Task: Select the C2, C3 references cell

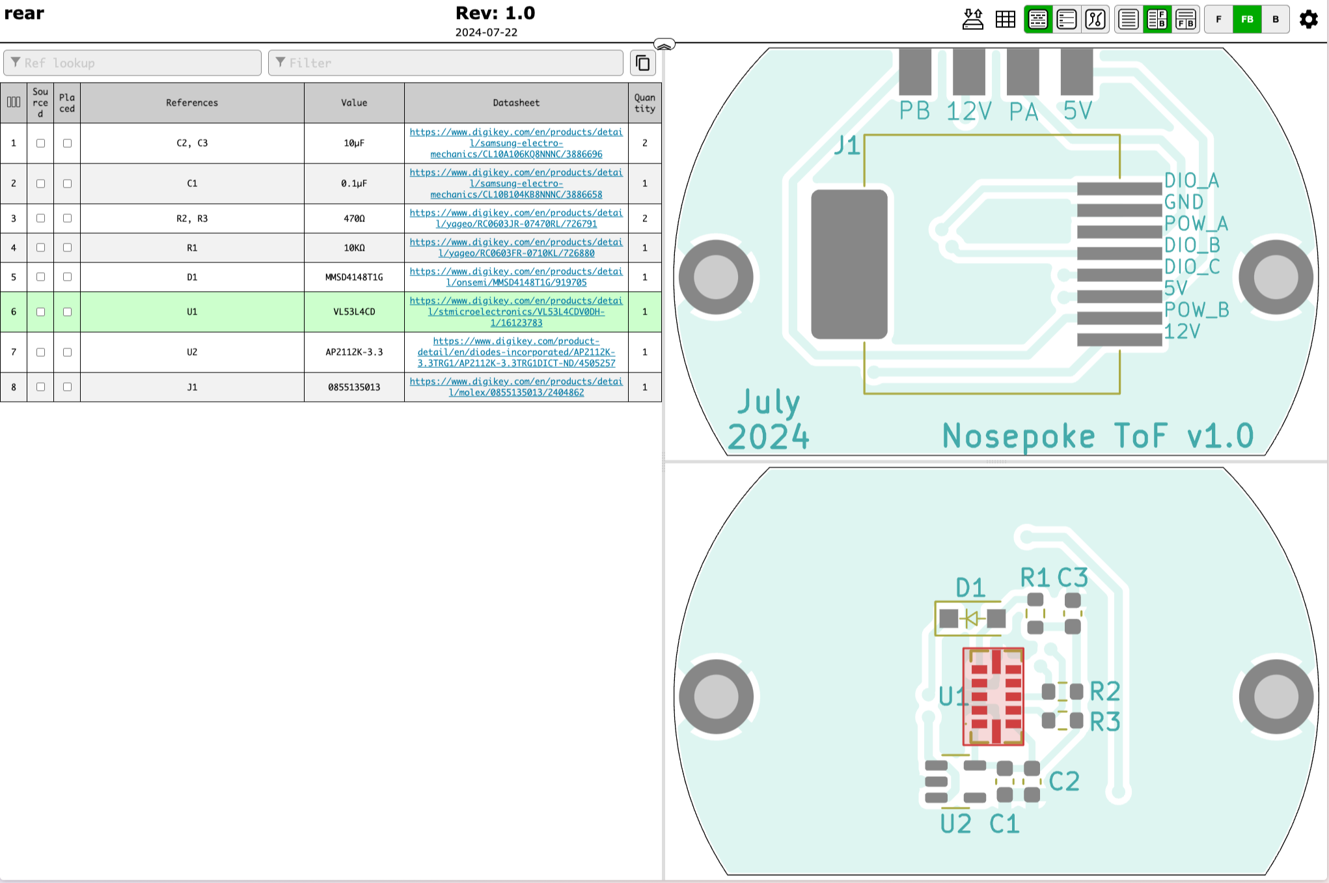Action: click(192, 143)
